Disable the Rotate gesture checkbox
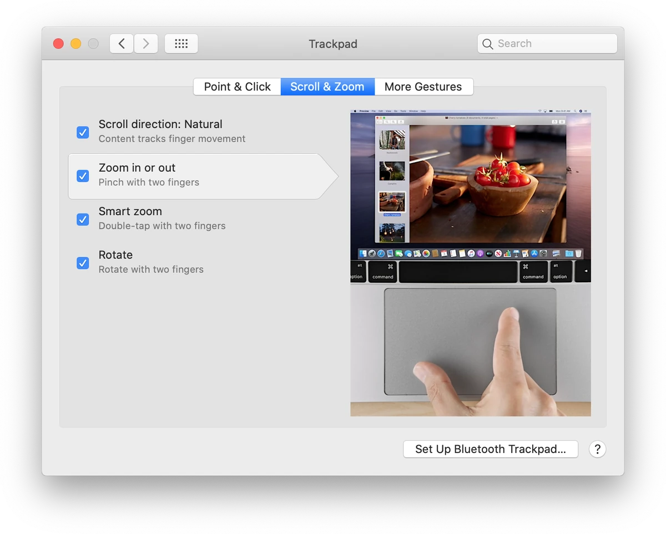The image size is (666, 534). (x=83, y=263)
